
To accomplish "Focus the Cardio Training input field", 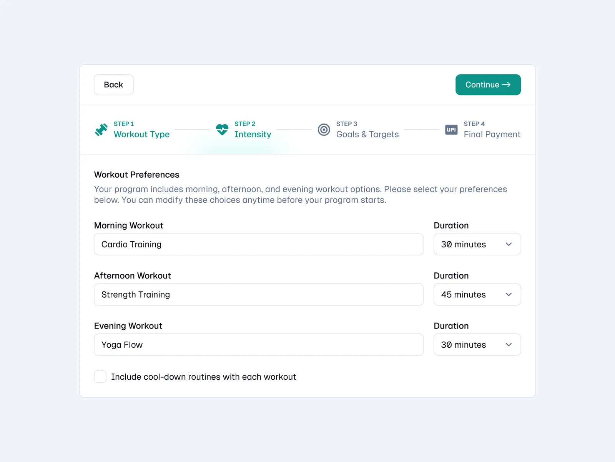I will point(259,244).
